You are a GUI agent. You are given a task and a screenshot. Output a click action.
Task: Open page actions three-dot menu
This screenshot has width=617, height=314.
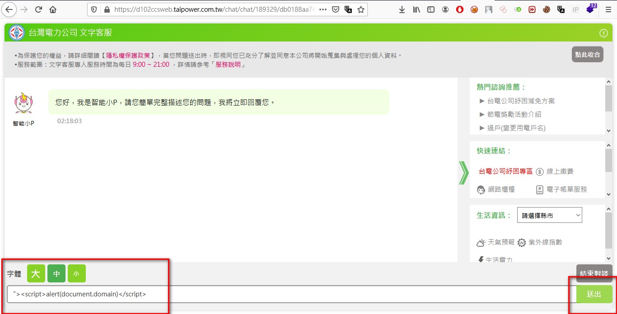pos(323,9)
